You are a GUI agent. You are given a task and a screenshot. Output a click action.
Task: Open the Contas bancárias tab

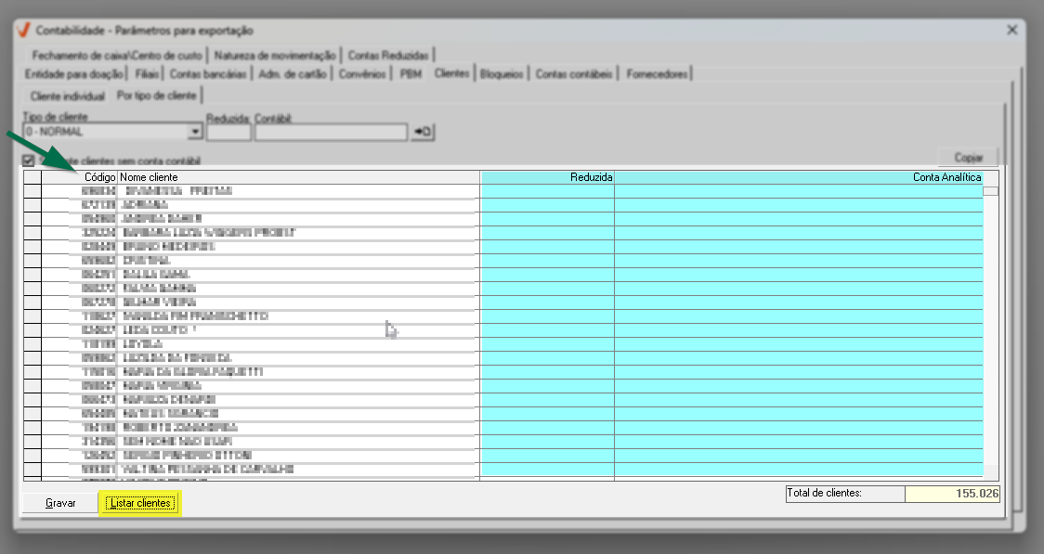tap(208, 74)
